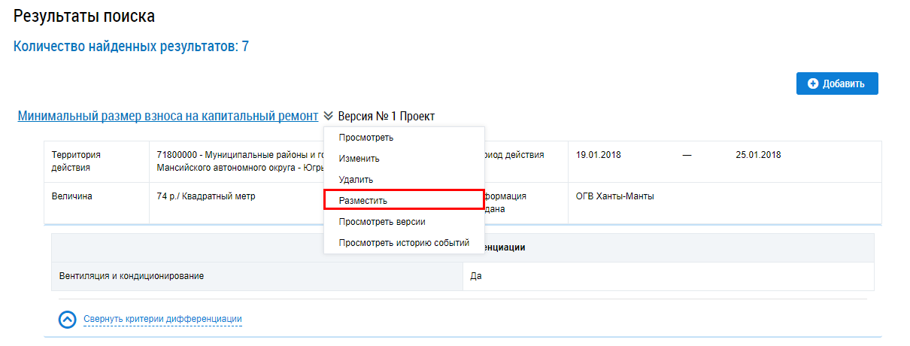
Task: Click the Количество найденных результатов: 7 text
Action: tap(131, 47)
